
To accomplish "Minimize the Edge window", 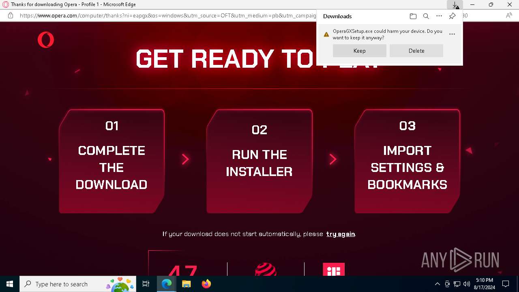I will [x=472, y=5].
